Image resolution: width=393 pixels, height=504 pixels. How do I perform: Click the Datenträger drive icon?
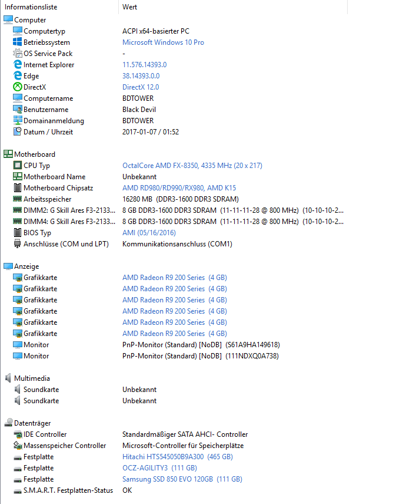8,423
